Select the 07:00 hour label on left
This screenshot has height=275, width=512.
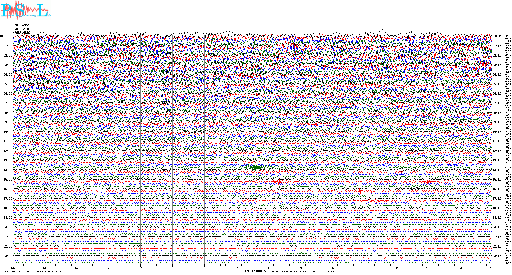(8, 103)
